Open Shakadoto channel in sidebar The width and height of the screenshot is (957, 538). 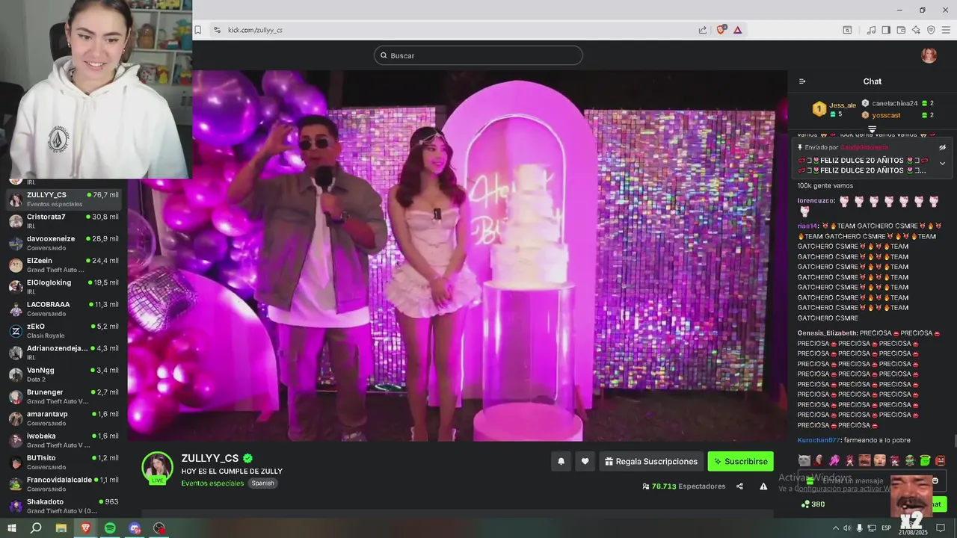click(64, 506)
